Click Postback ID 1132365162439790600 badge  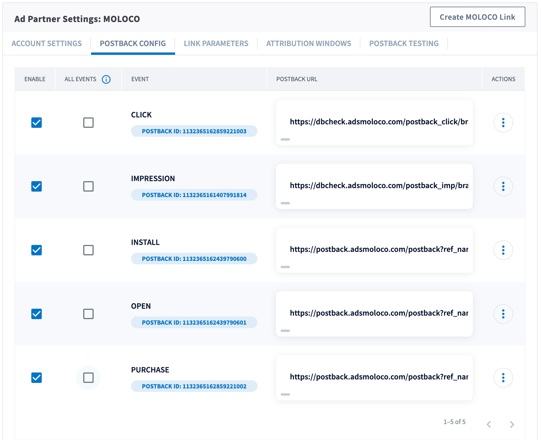point(194,259)
